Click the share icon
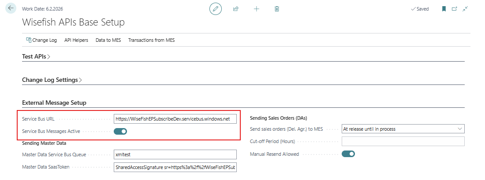Viewport: 485px width, 180px height. click(236, 9)
